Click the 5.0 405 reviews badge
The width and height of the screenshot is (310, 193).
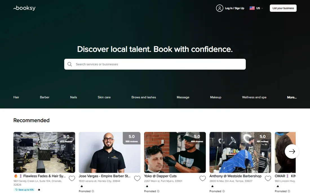66,138
